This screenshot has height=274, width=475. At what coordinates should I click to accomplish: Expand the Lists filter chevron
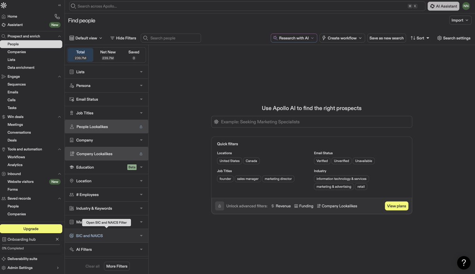point(141,72)
